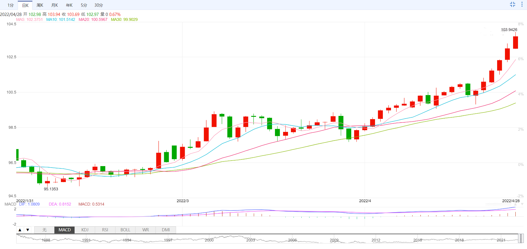Select the 无 (none) indicator option
527x249 pixels.
(x=44, y=230)
